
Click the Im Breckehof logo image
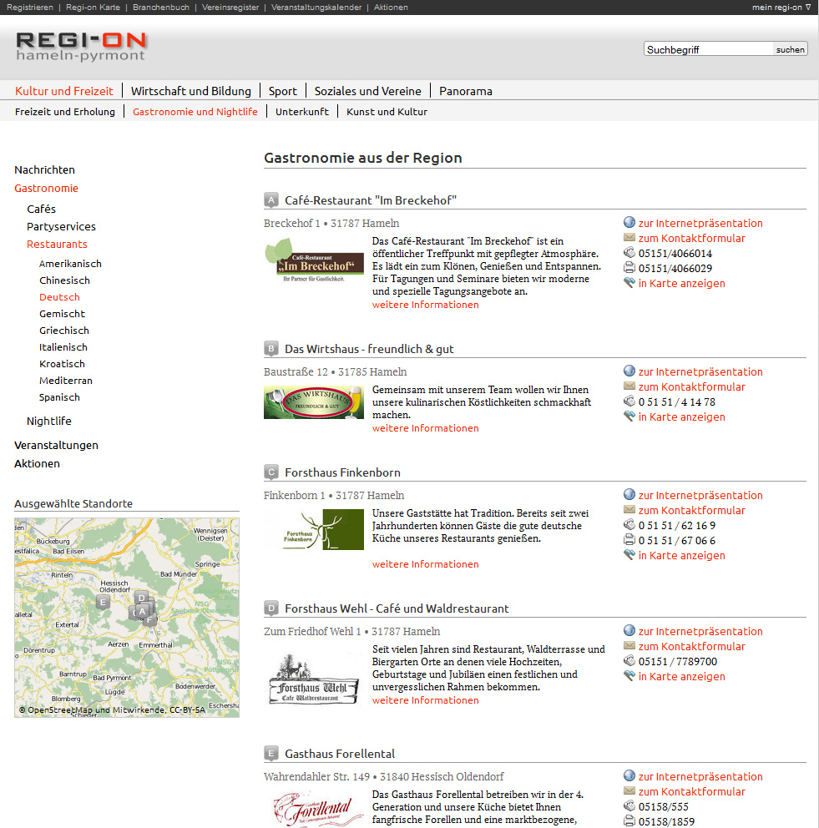click(x=314, y=261)
